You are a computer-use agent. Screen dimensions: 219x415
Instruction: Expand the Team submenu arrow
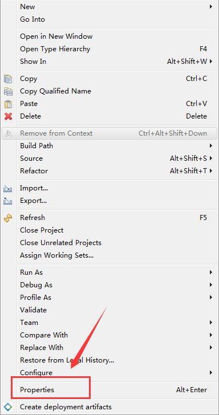[x=211, y=323]
